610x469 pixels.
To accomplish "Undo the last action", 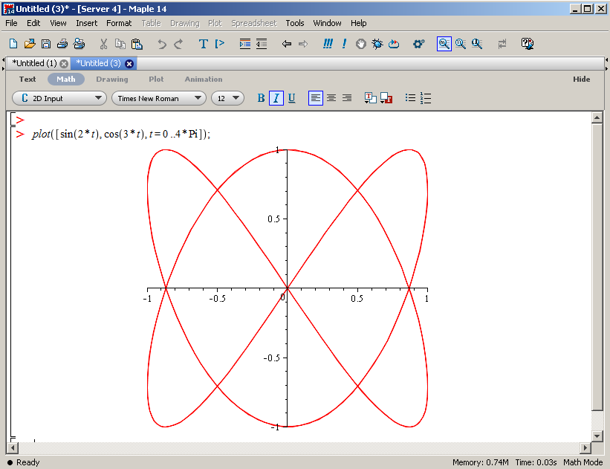I will coord(161,44).
